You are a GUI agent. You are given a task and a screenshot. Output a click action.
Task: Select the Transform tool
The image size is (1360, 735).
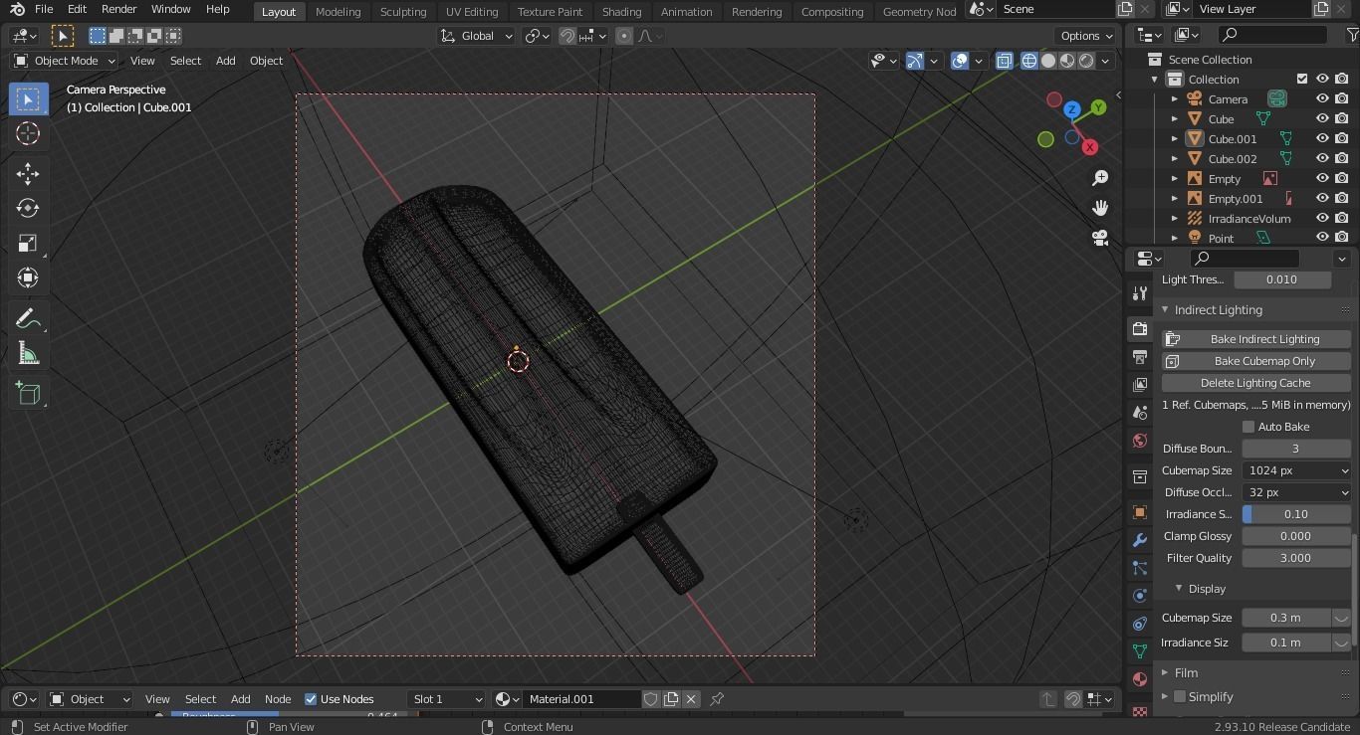[28, 277]
